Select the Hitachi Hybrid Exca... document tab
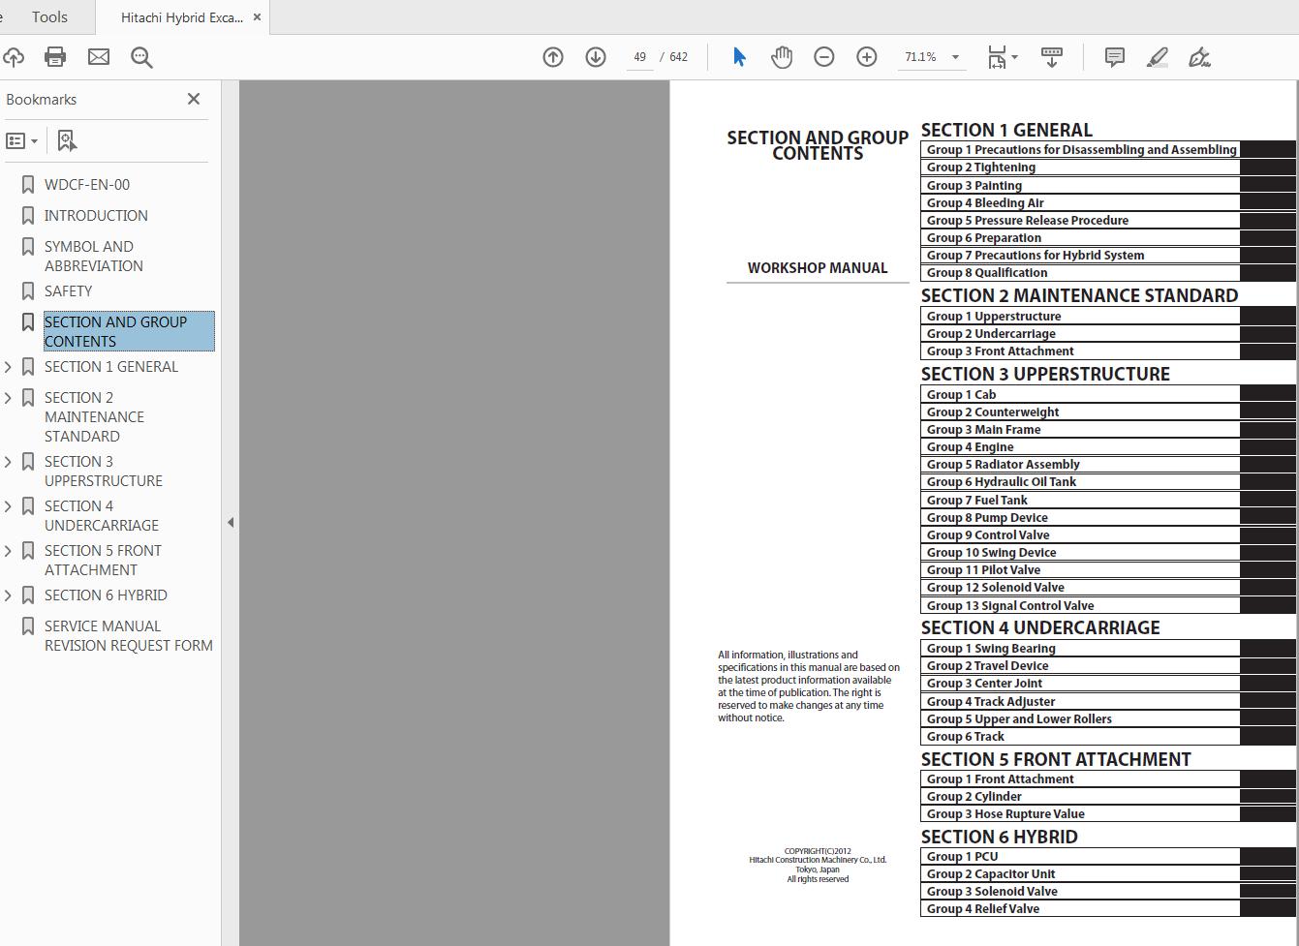Image resolution: width=1299 pixels, height=946 pixels. coord(182,17)
